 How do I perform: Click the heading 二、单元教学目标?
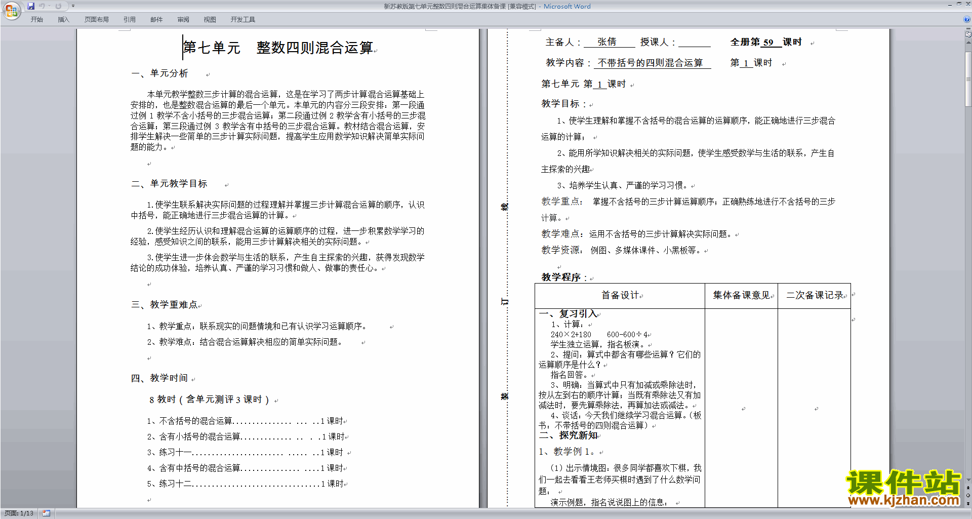click(169, 184)
